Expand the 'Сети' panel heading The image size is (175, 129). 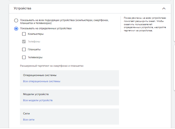point(26,113)
